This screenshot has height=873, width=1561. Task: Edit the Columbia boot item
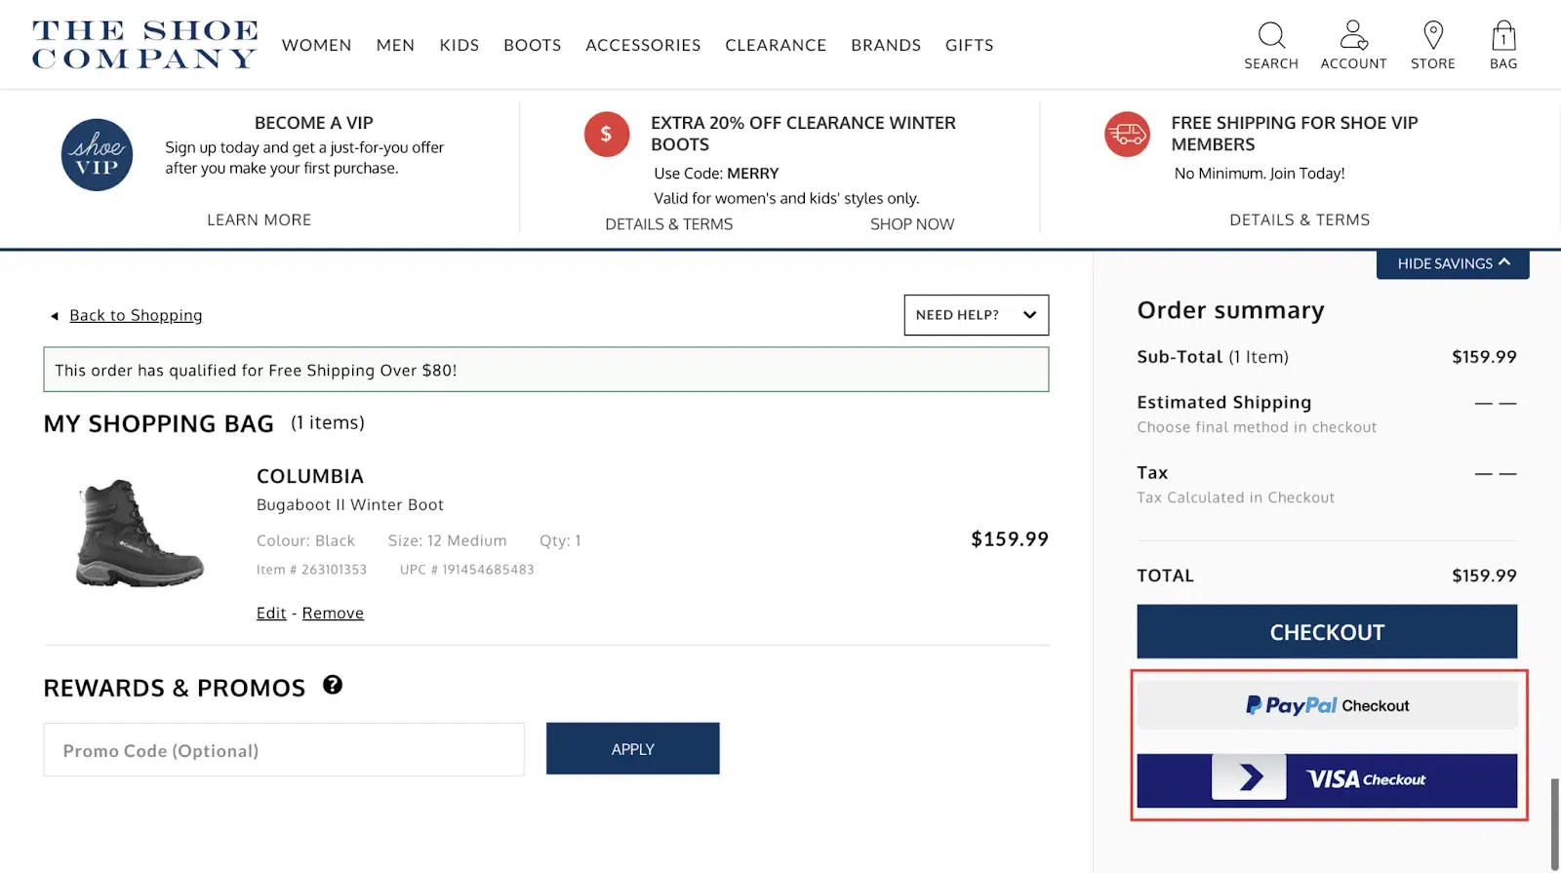[271, 613]
